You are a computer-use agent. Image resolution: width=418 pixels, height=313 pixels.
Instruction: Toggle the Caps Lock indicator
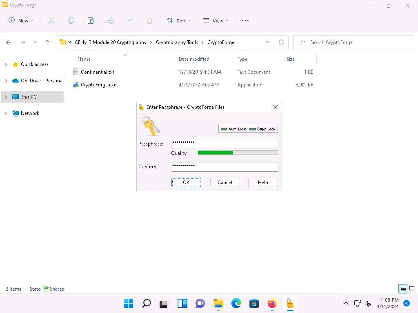point(262,129)
